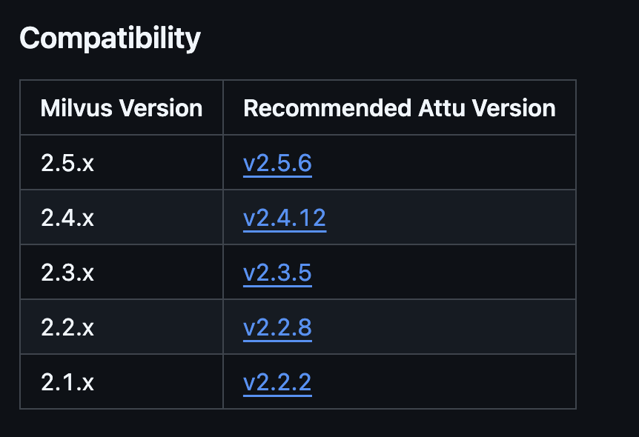The height and width of the screenshot is (437, 639).
Task: Open recommended Attu version for Milvus 2.2.x
Action: (277, 327)
